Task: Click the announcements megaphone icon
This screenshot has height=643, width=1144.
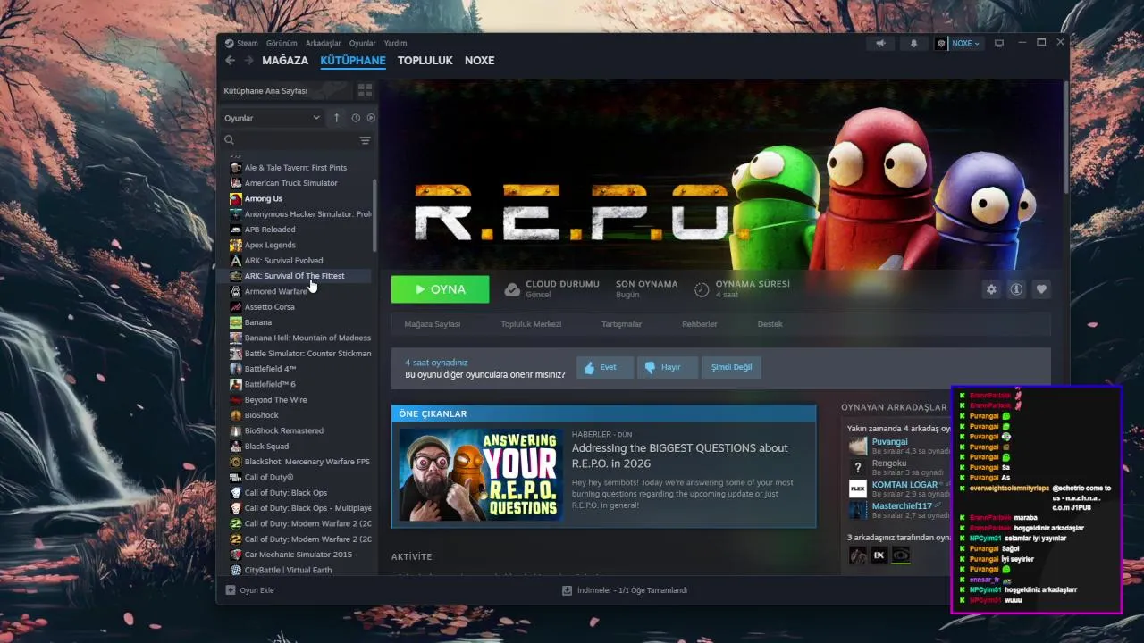Action: click(x=880, y=43)
